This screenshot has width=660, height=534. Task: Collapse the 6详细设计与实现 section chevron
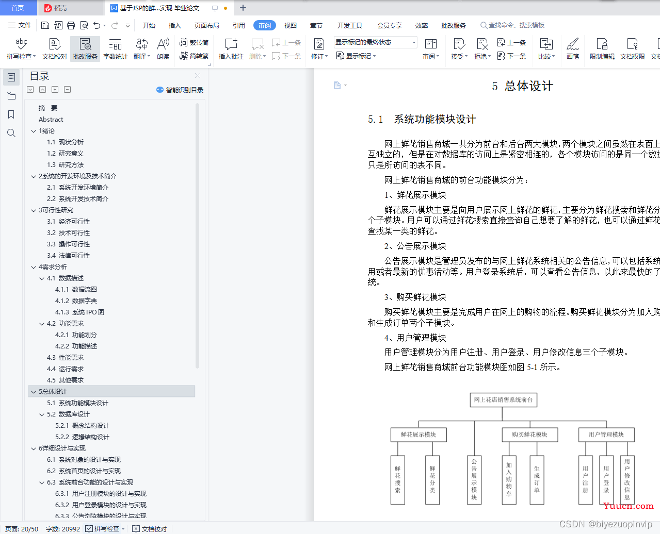click(34, 448)
